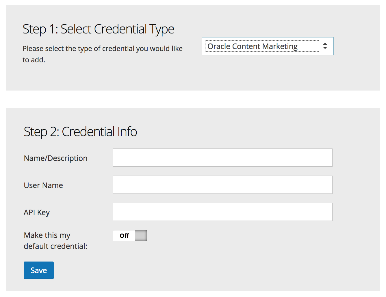
Task: Click the gray handle of the Off switch
Action: [x=141, y=236]
